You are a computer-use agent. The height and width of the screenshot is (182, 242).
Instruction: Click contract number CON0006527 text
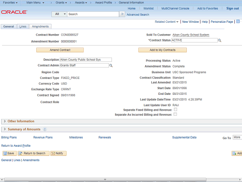pyautogui.click(x=70, y=35)
